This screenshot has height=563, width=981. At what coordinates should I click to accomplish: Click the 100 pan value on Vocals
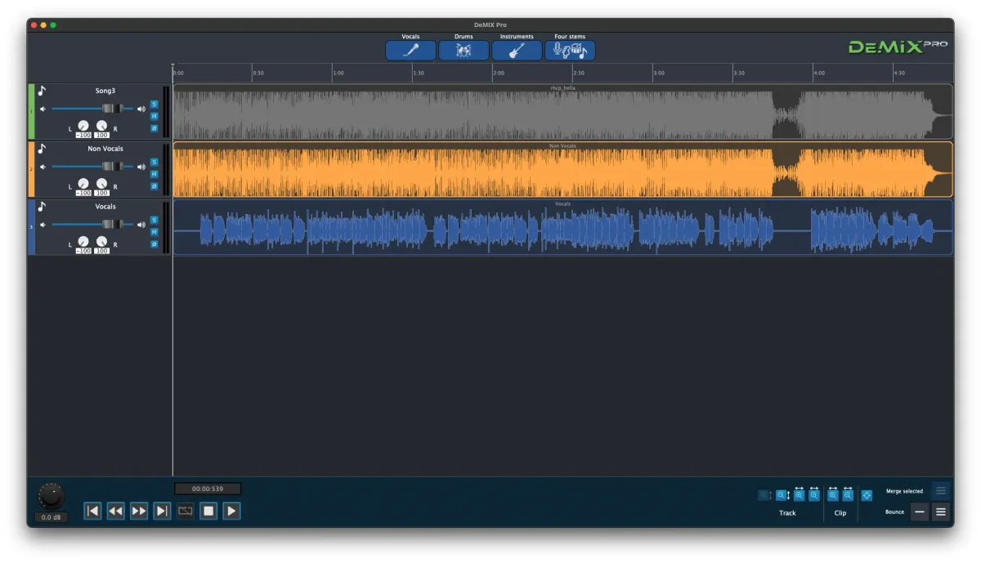coord(101,251)
